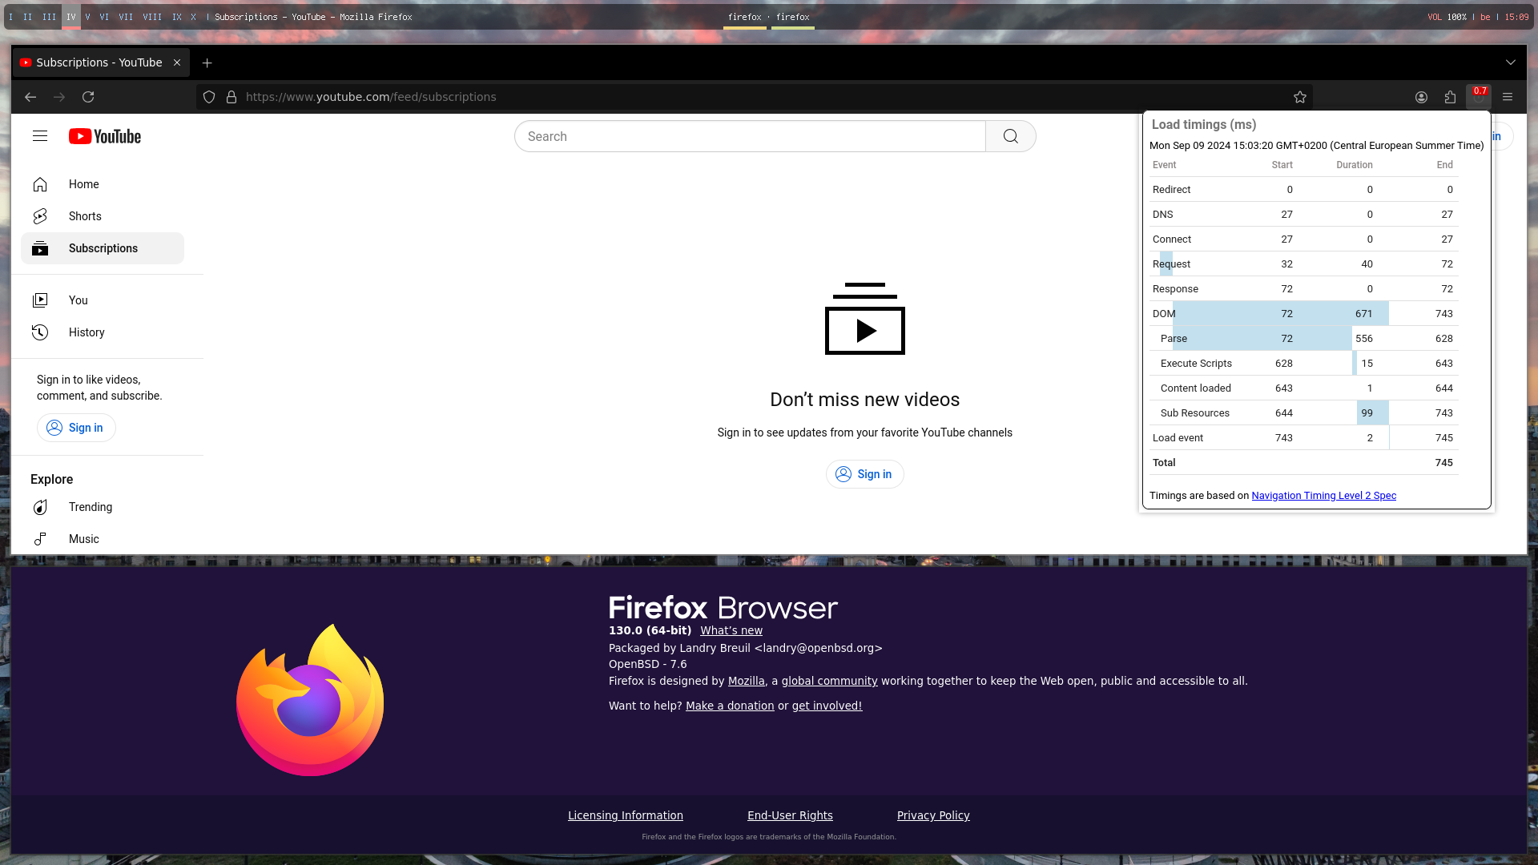The image size is (1538, 865).
Task: Click the address bar URL
Action: pyautogui.click(x=371, y=97)
